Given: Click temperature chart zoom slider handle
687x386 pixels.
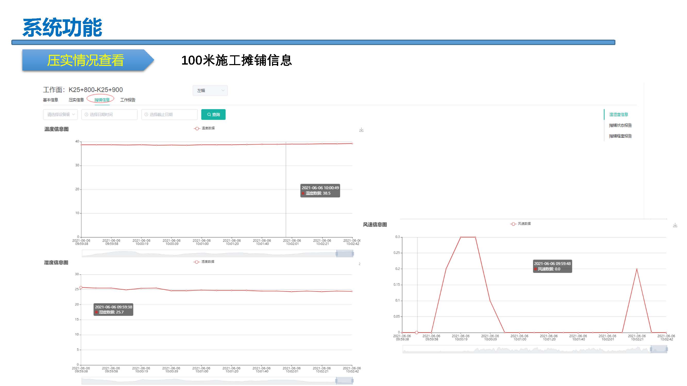Looking at the screenshot, I should click(337, 254).
